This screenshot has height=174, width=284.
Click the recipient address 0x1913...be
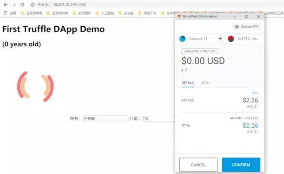[248, 39]
